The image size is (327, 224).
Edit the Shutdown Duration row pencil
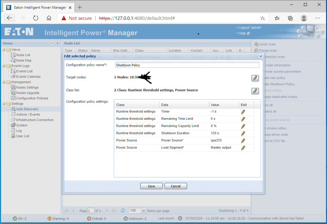[x=243, y=133]
